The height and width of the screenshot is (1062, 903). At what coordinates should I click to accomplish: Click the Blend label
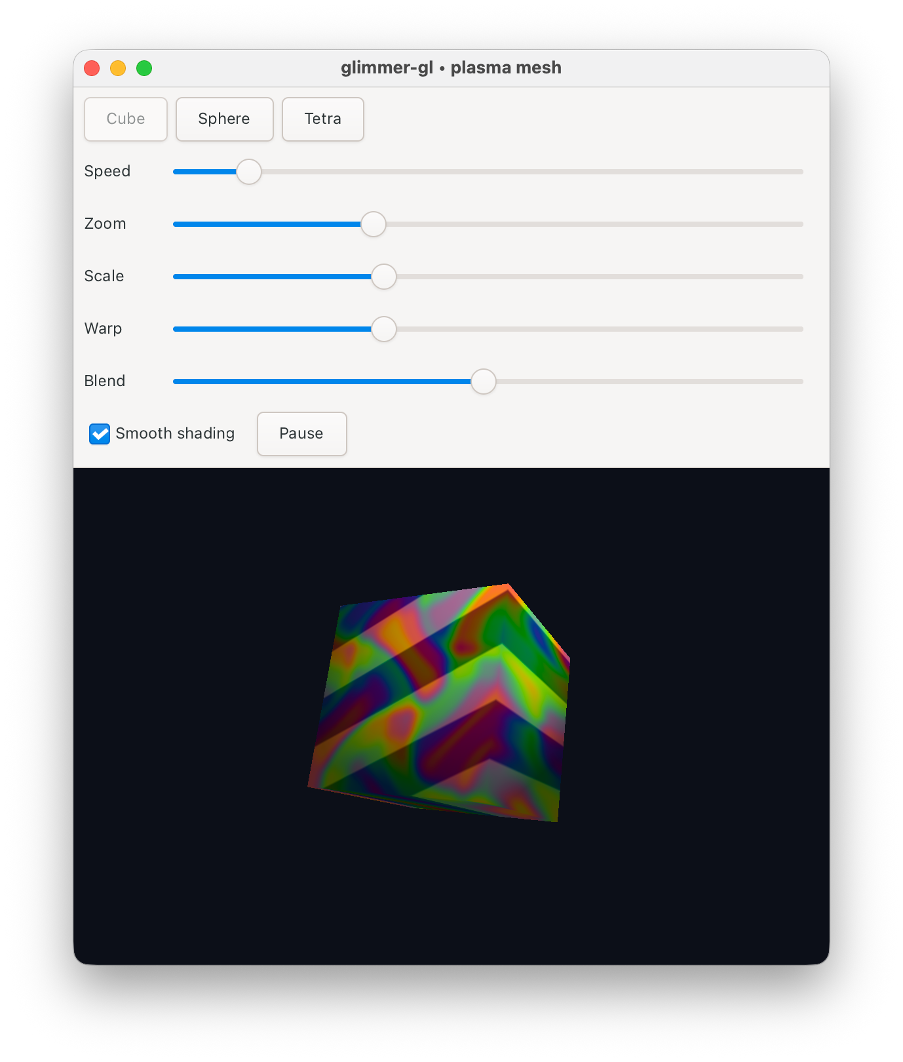pyautogui.click(x=105, y=381)
